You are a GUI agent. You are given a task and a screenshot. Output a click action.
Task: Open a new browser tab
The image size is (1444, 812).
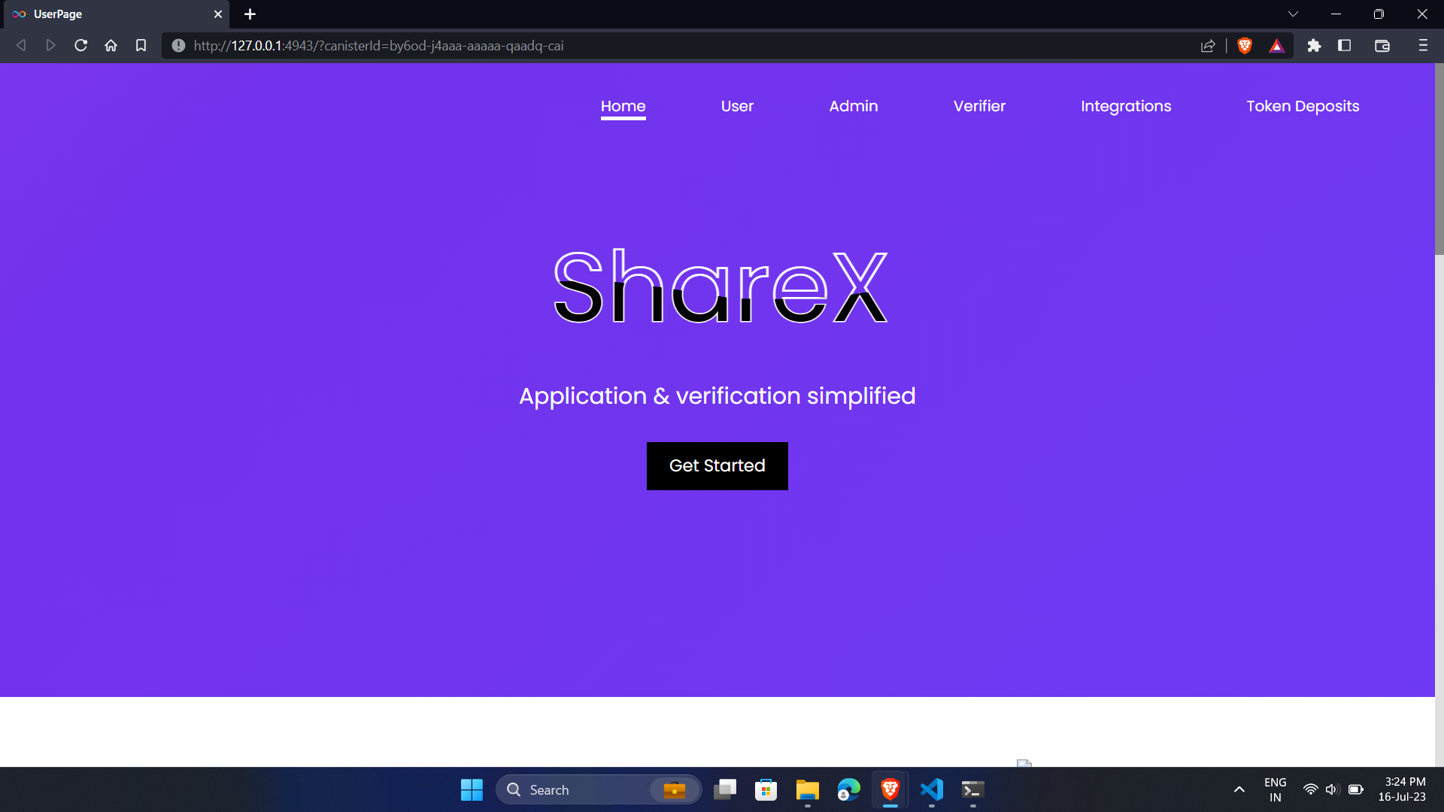click(250, 14)
